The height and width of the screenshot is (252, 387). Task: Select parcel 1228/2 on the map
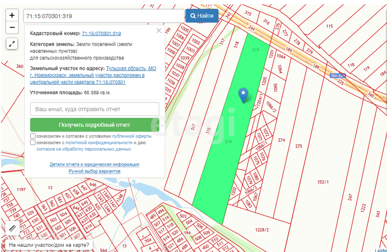[262, 230]
